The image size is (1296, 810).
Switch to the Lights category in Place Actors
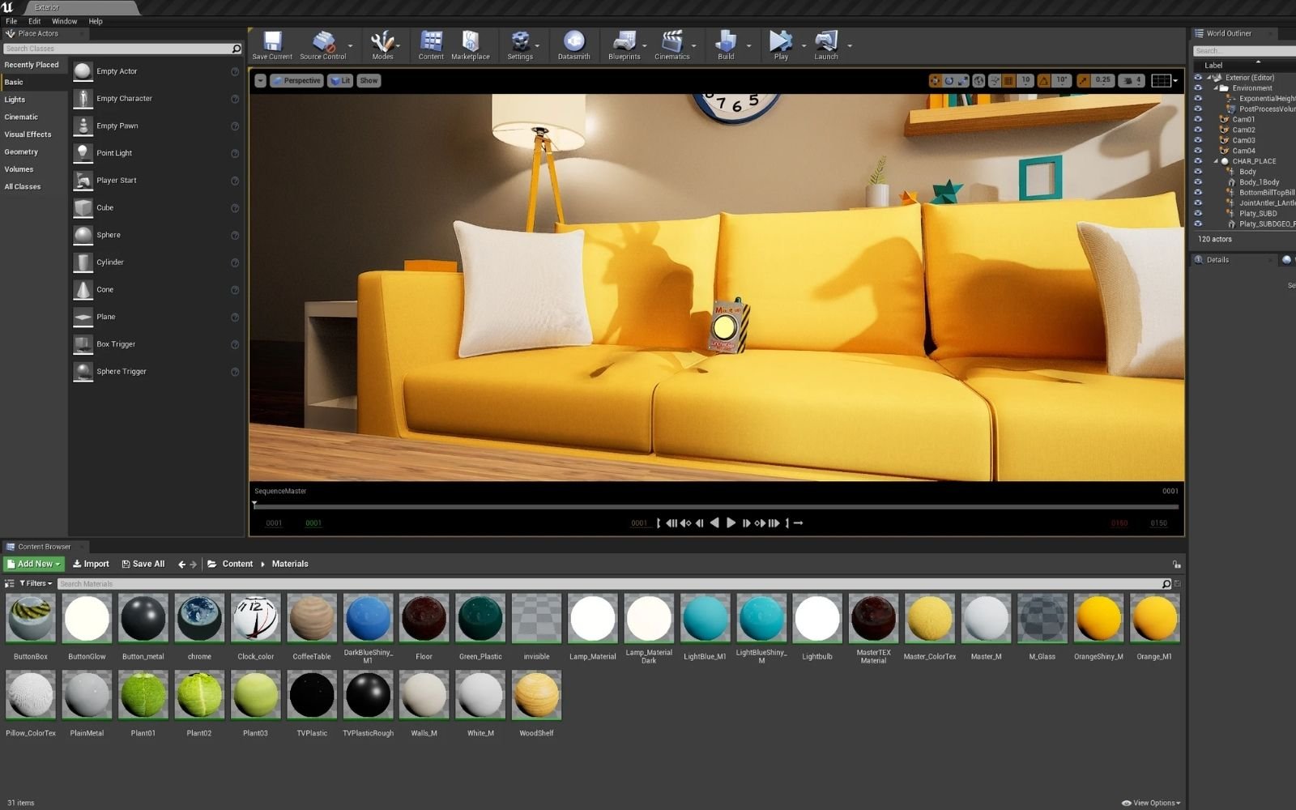(x=15, y=99)
